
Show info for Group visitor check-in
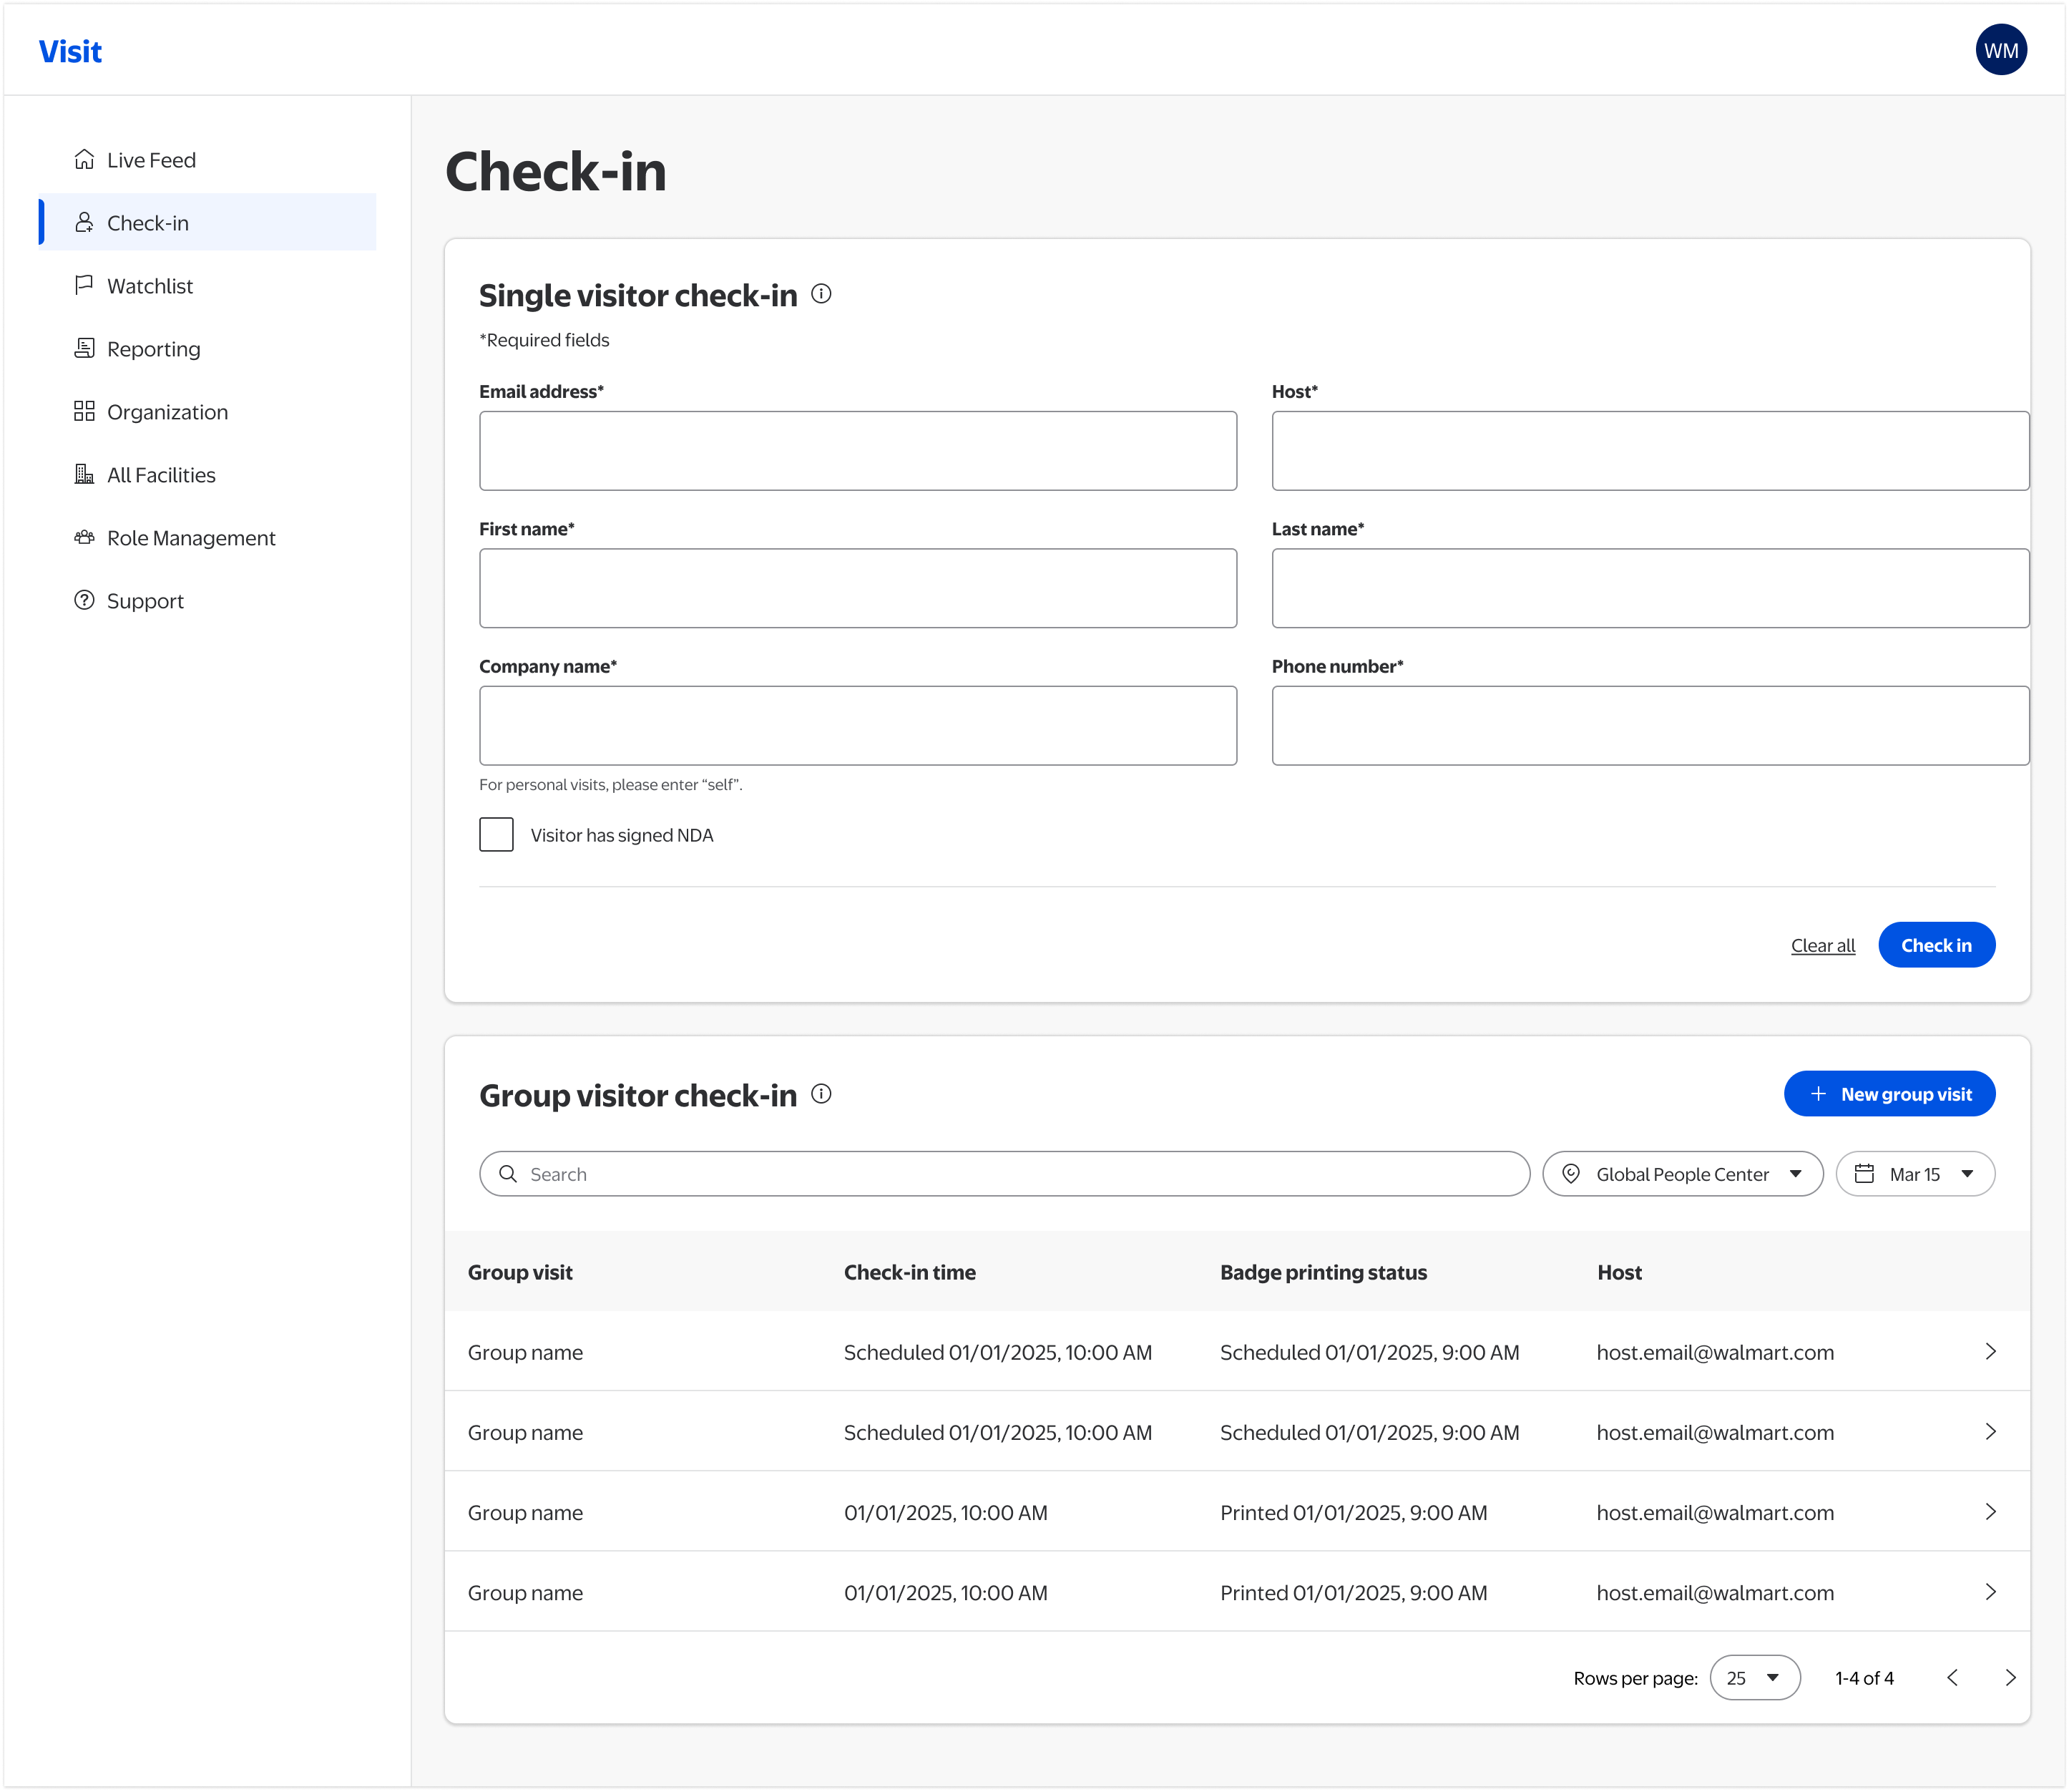[821, 1094]
